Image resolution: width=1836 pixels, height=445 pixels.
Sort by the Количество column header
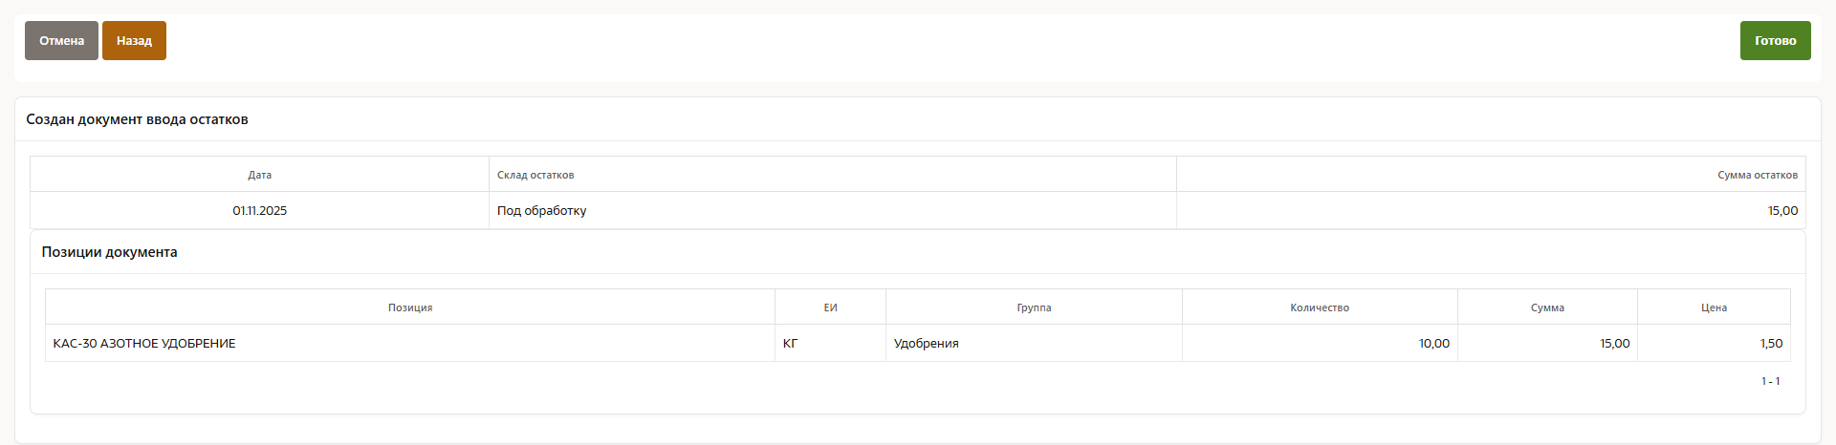coord(1319,307)
